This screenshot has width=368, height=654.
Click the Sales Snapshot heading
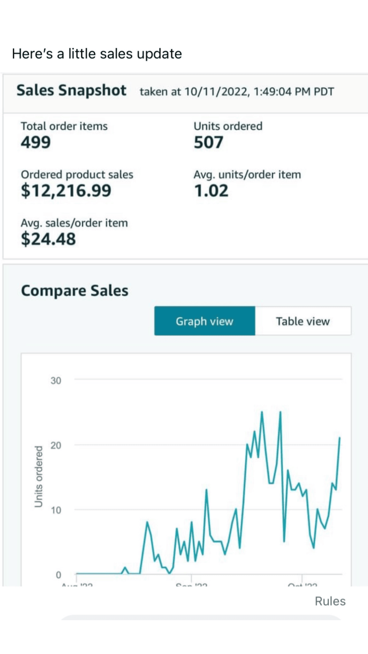click(71, 90)
